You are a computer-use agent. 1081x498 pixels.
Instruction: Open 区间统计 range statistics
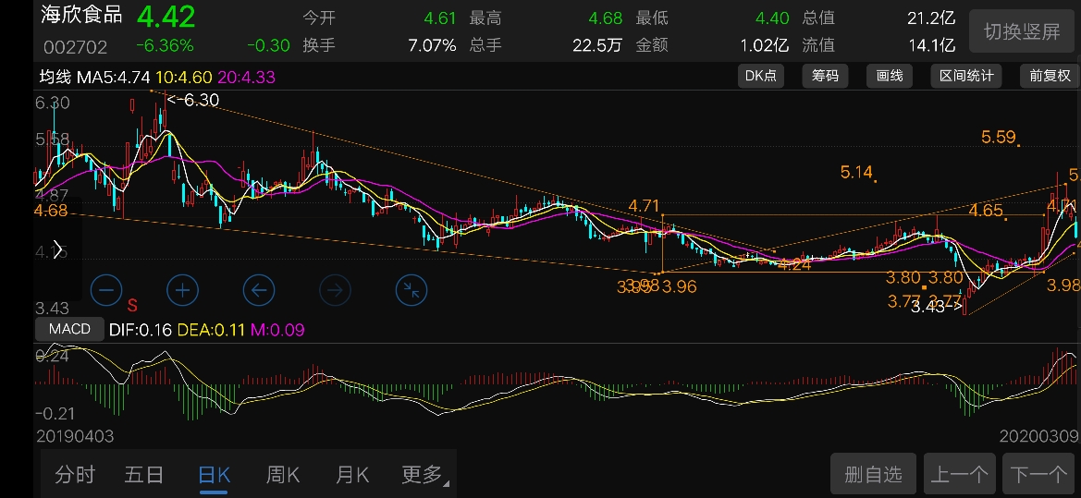pyautogui.click(x=965, y=76)
